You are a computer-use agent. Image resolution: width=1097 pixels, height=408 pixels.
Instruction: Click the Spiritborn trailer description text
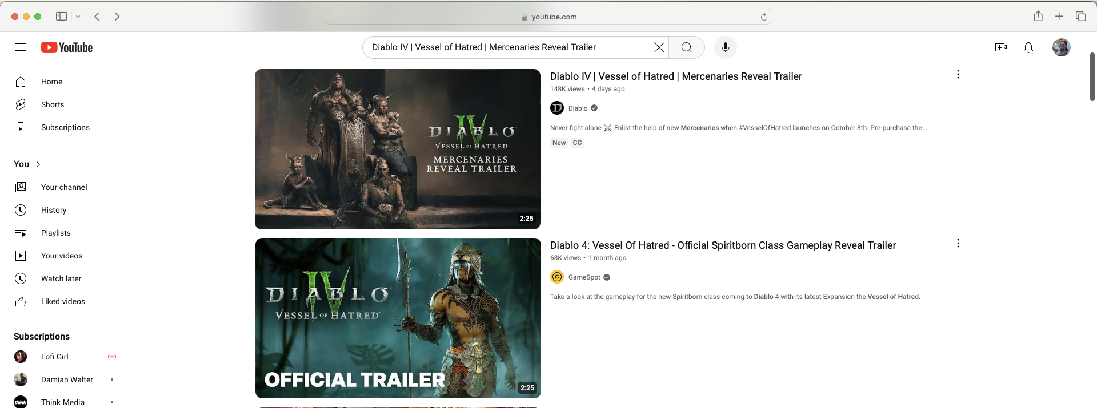pyautogui.click(x=735, y=297)
